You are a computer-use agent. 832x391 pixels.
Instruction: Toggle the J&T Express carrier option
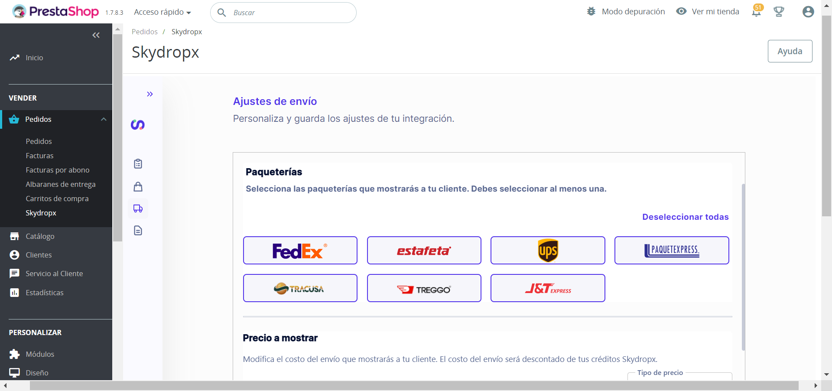[x=548, y=288]
